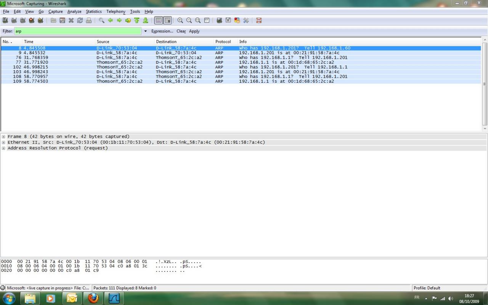The height and width of the screenshot is (305, 488).
Task: Open Wireshark preferences from toolbar
Action: tap(246, 20)
